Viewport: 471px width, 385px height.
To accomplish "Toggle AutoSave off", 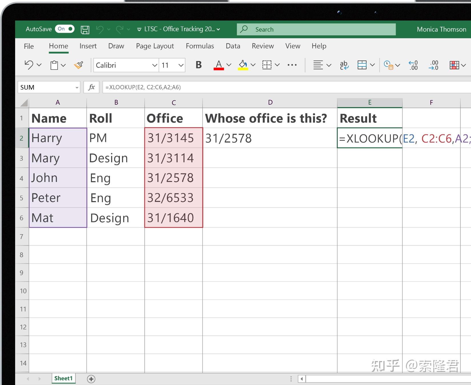I will [65, 29].
